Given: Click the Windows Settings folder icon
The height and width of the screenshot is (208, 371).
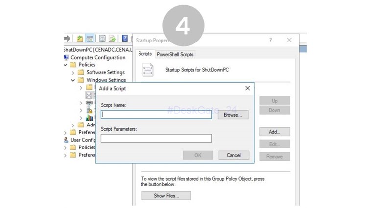Looking at the screenshot, I should 81,80.
